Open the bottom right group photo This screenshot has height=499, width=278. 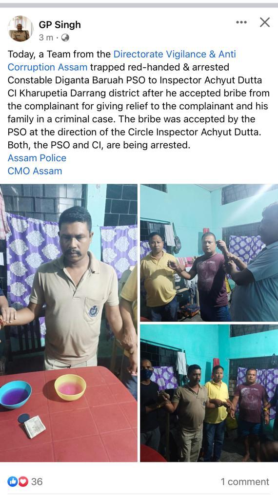[209, 393]
